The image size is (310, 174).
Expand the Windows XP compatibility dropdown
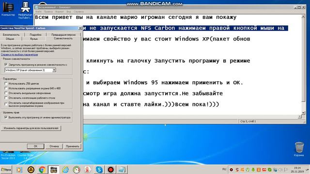coord(54,70)
